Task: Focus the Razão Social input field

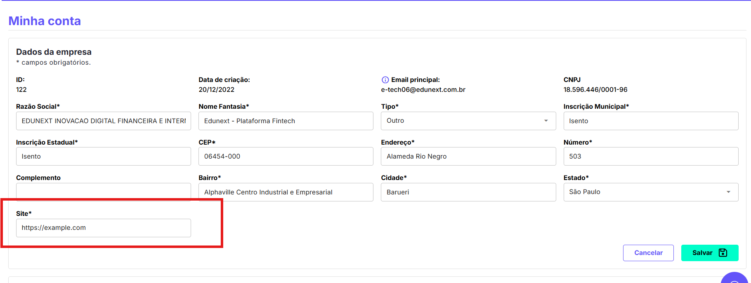Action: [104, 121]
